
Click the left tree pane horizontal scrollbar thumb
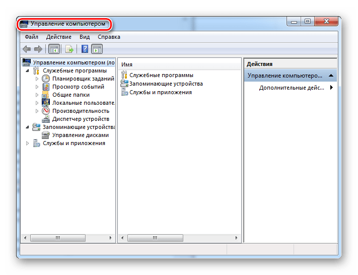(x=58, y=238)
